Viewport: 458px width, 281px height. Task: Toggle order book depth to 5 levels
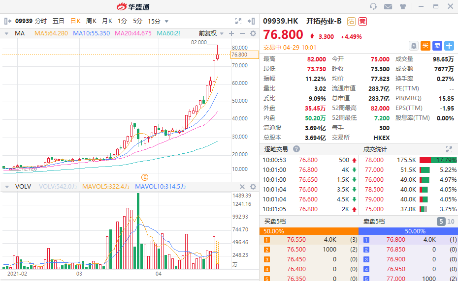[441, 222]
